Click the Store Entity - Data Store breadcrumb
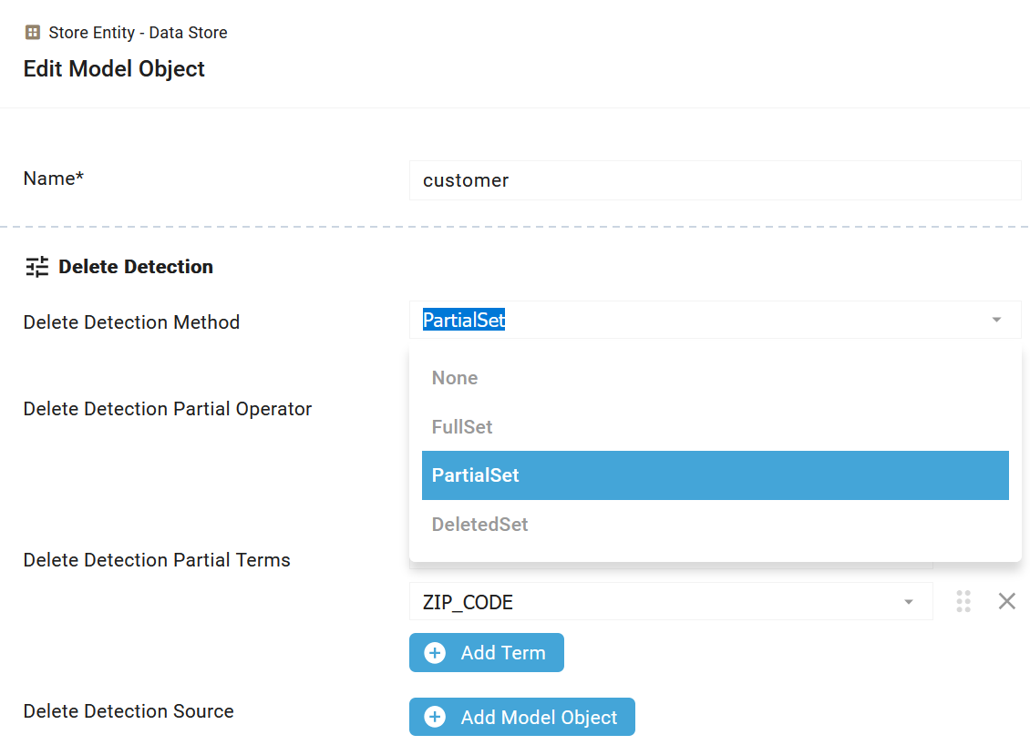 (138, 33)
